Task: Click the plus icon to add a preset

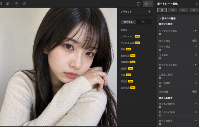Action: coord(150,12)
